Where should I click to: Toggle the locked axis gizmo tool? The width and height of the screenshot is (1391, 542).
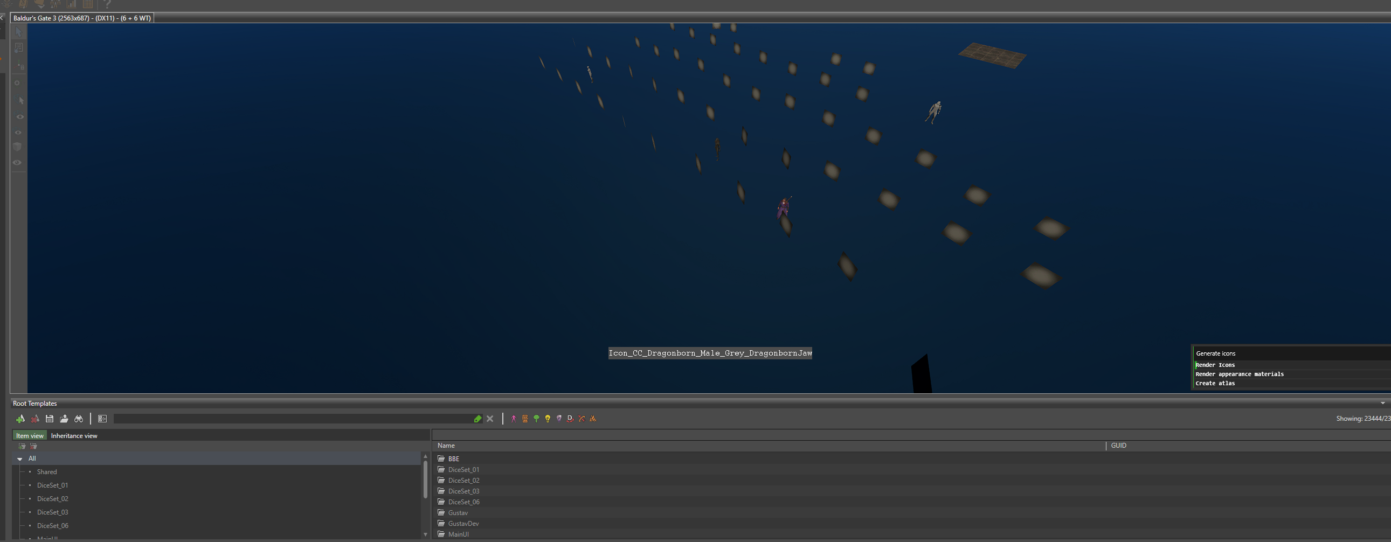[20, 66]
